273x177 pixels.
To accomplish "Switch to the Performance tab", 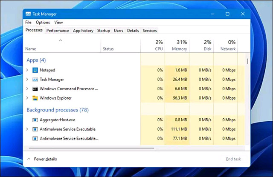I will point(58,31).
